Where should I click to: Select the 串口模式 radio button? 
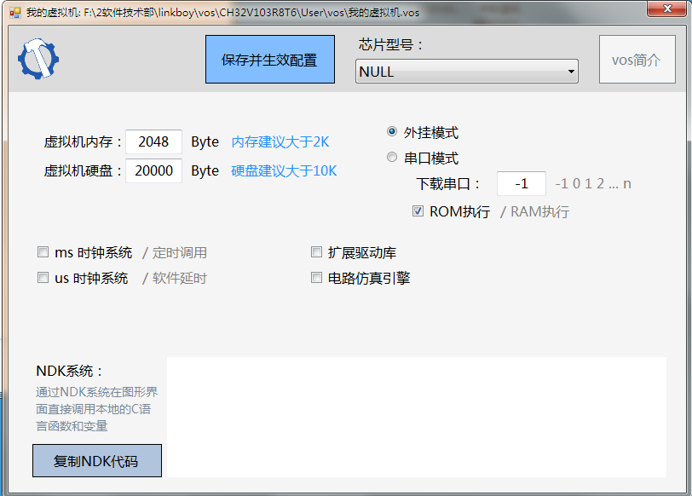point(391,157)
